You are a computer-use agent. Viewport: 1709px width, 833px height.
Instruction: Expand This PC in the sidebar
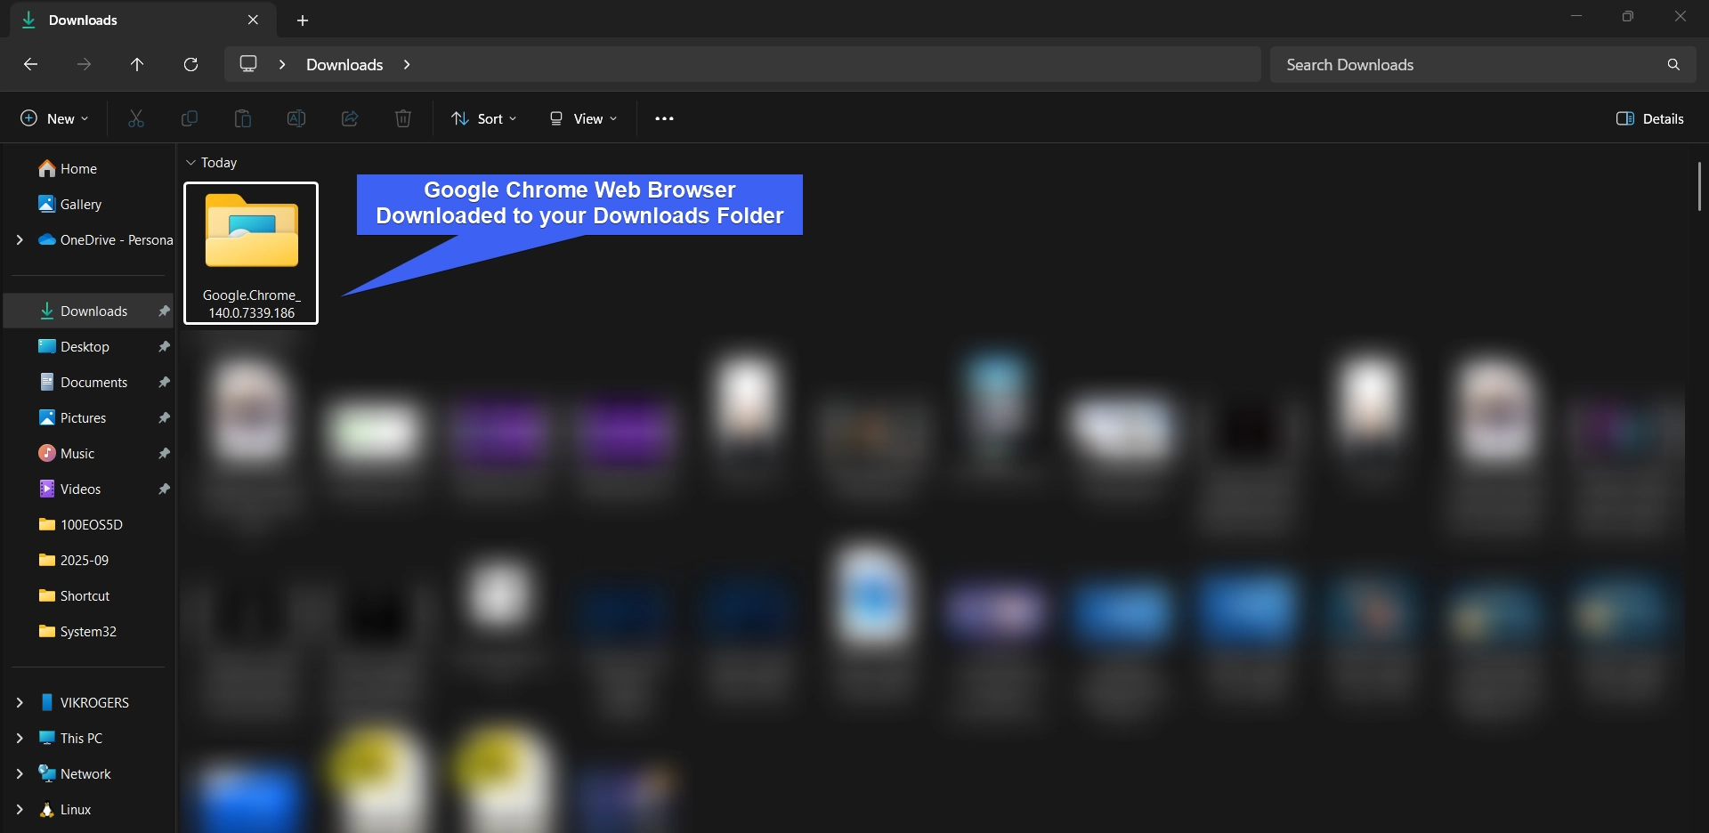(20, 738)
